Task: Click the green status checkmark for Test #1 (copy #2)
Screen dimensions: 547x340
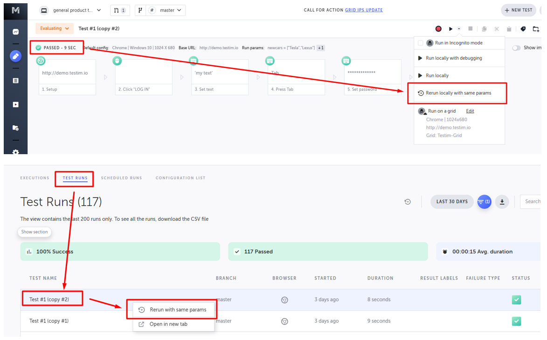Action: click(x=516, y=299)
